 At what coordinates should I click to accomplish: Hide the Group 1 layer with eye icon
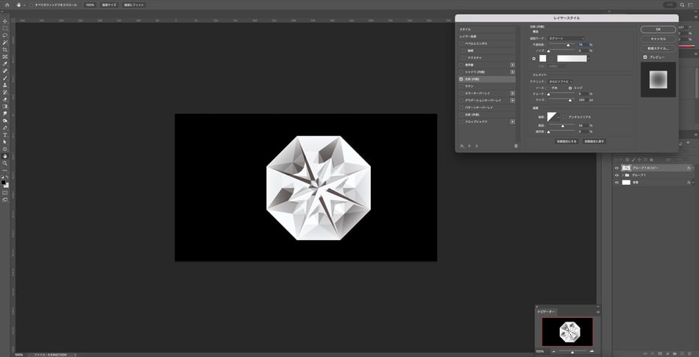(x=617, y=175)
